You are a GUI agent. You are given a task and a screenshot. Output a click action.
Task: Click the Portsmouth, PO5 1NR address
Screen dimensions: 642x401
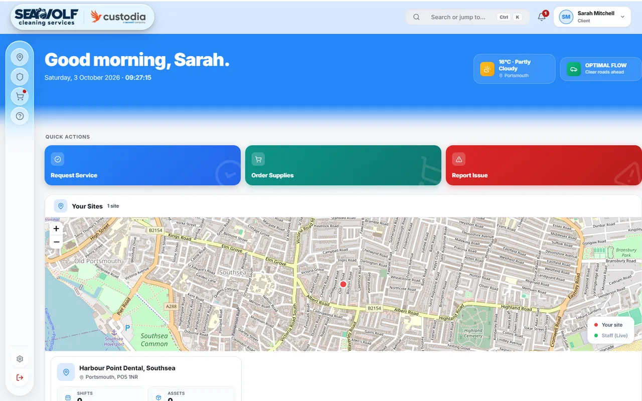(x=112, y=377)
